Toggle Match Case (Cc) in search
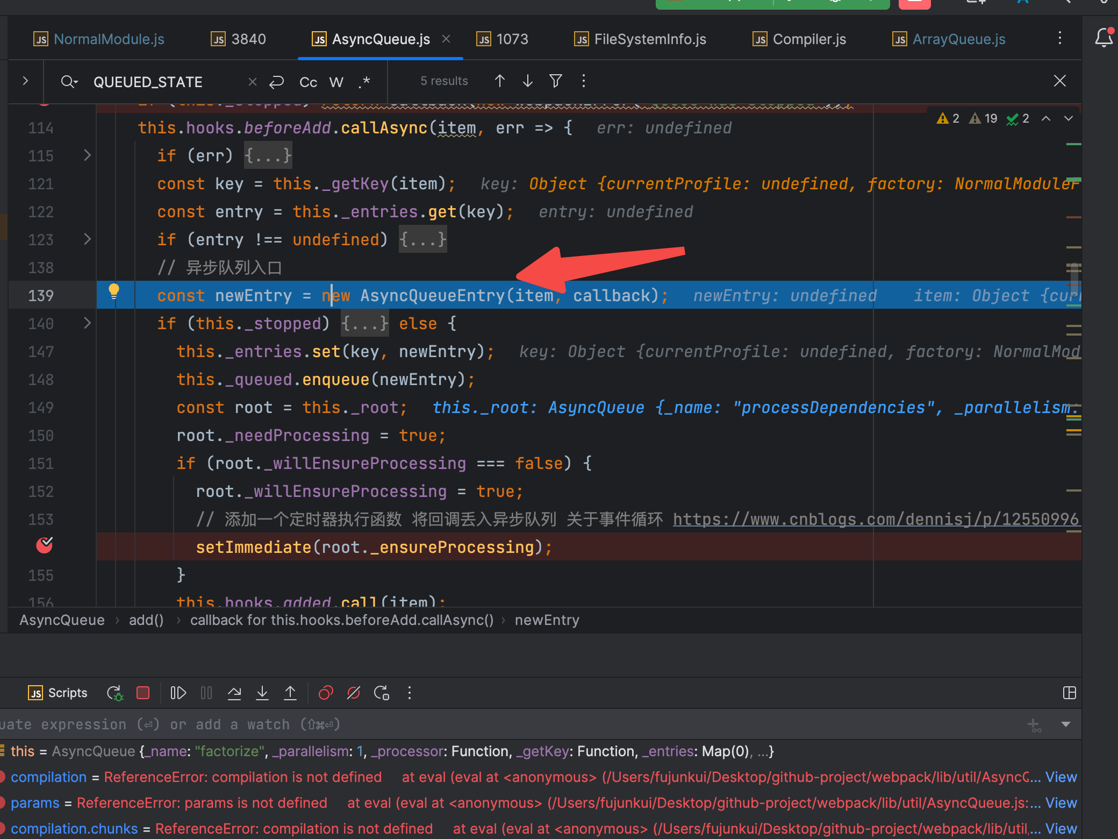Screen dimensions: 1118x839 (x=308, y=82)
